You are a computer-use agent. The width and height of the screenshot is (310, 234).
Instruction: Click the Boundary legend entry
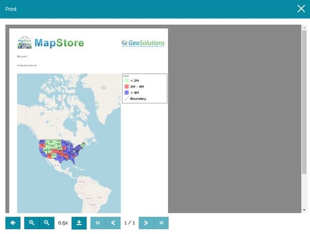(x=135, y=99)
